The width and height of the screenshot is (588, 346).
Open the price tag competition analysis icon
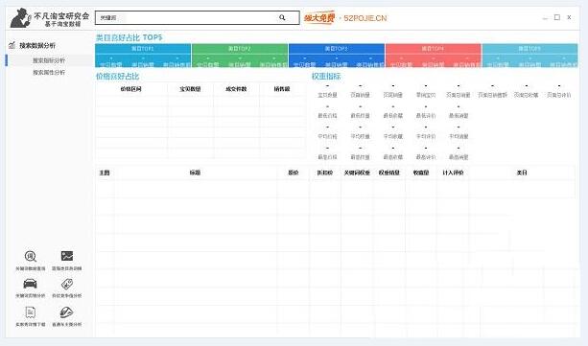coord(67,284)
